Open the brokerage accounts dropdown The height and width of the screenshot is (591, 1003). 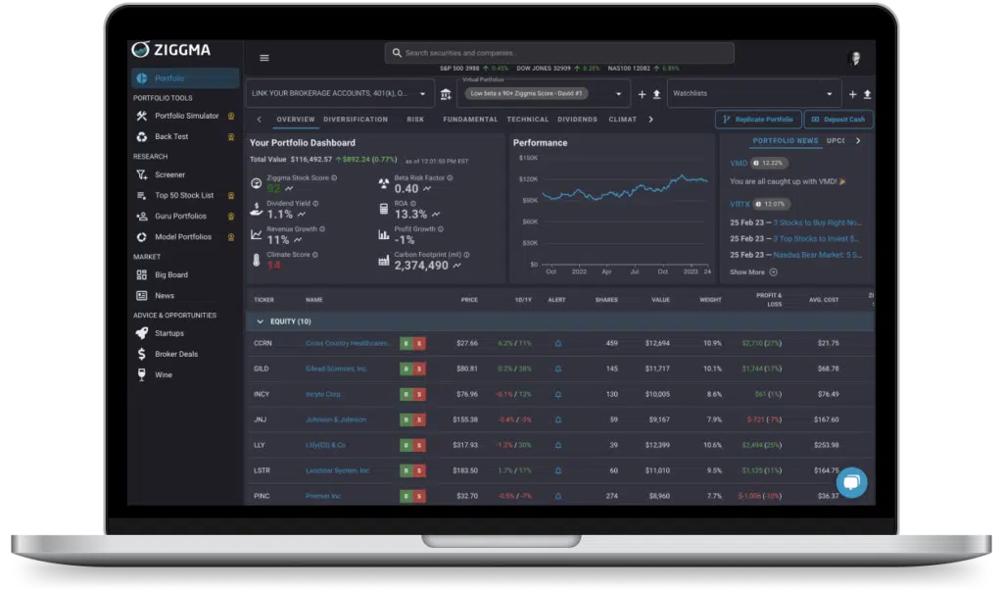340,93
